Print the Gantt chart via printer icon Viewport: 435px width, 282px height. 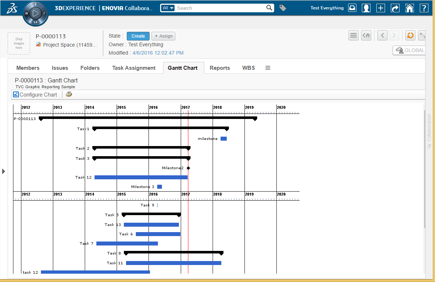click(69, 94)
